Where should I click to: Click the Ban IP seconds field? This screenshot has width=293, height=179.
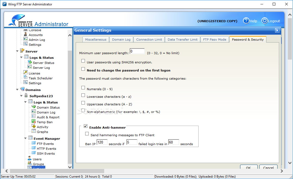coord(102,142)
